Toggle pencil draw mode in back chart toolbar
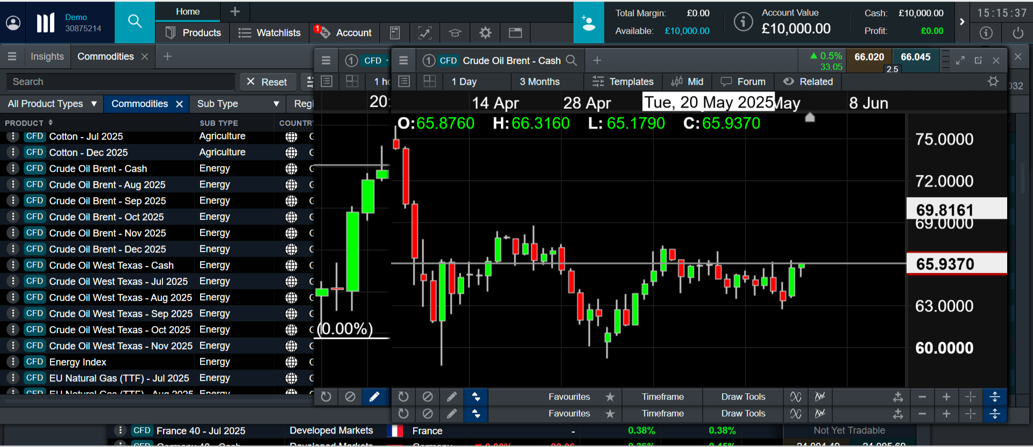 click(374, 396)
